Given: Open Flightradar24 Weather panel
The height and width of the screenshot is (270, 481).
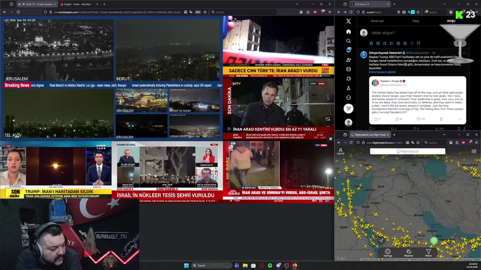Looking at the screenshot, I should pos(408,253).
